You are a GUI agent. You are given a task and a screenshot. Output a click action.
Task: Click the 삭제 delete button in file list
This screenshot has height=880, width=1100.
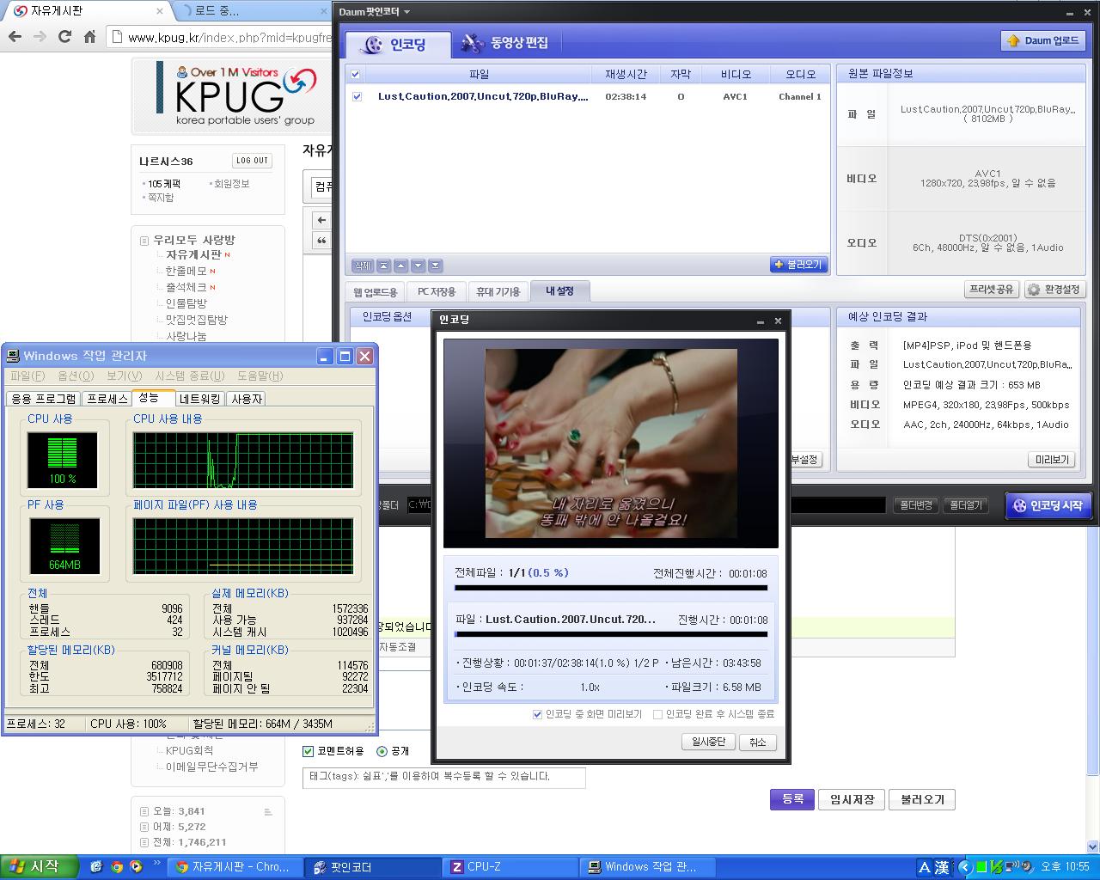(363, 266)
